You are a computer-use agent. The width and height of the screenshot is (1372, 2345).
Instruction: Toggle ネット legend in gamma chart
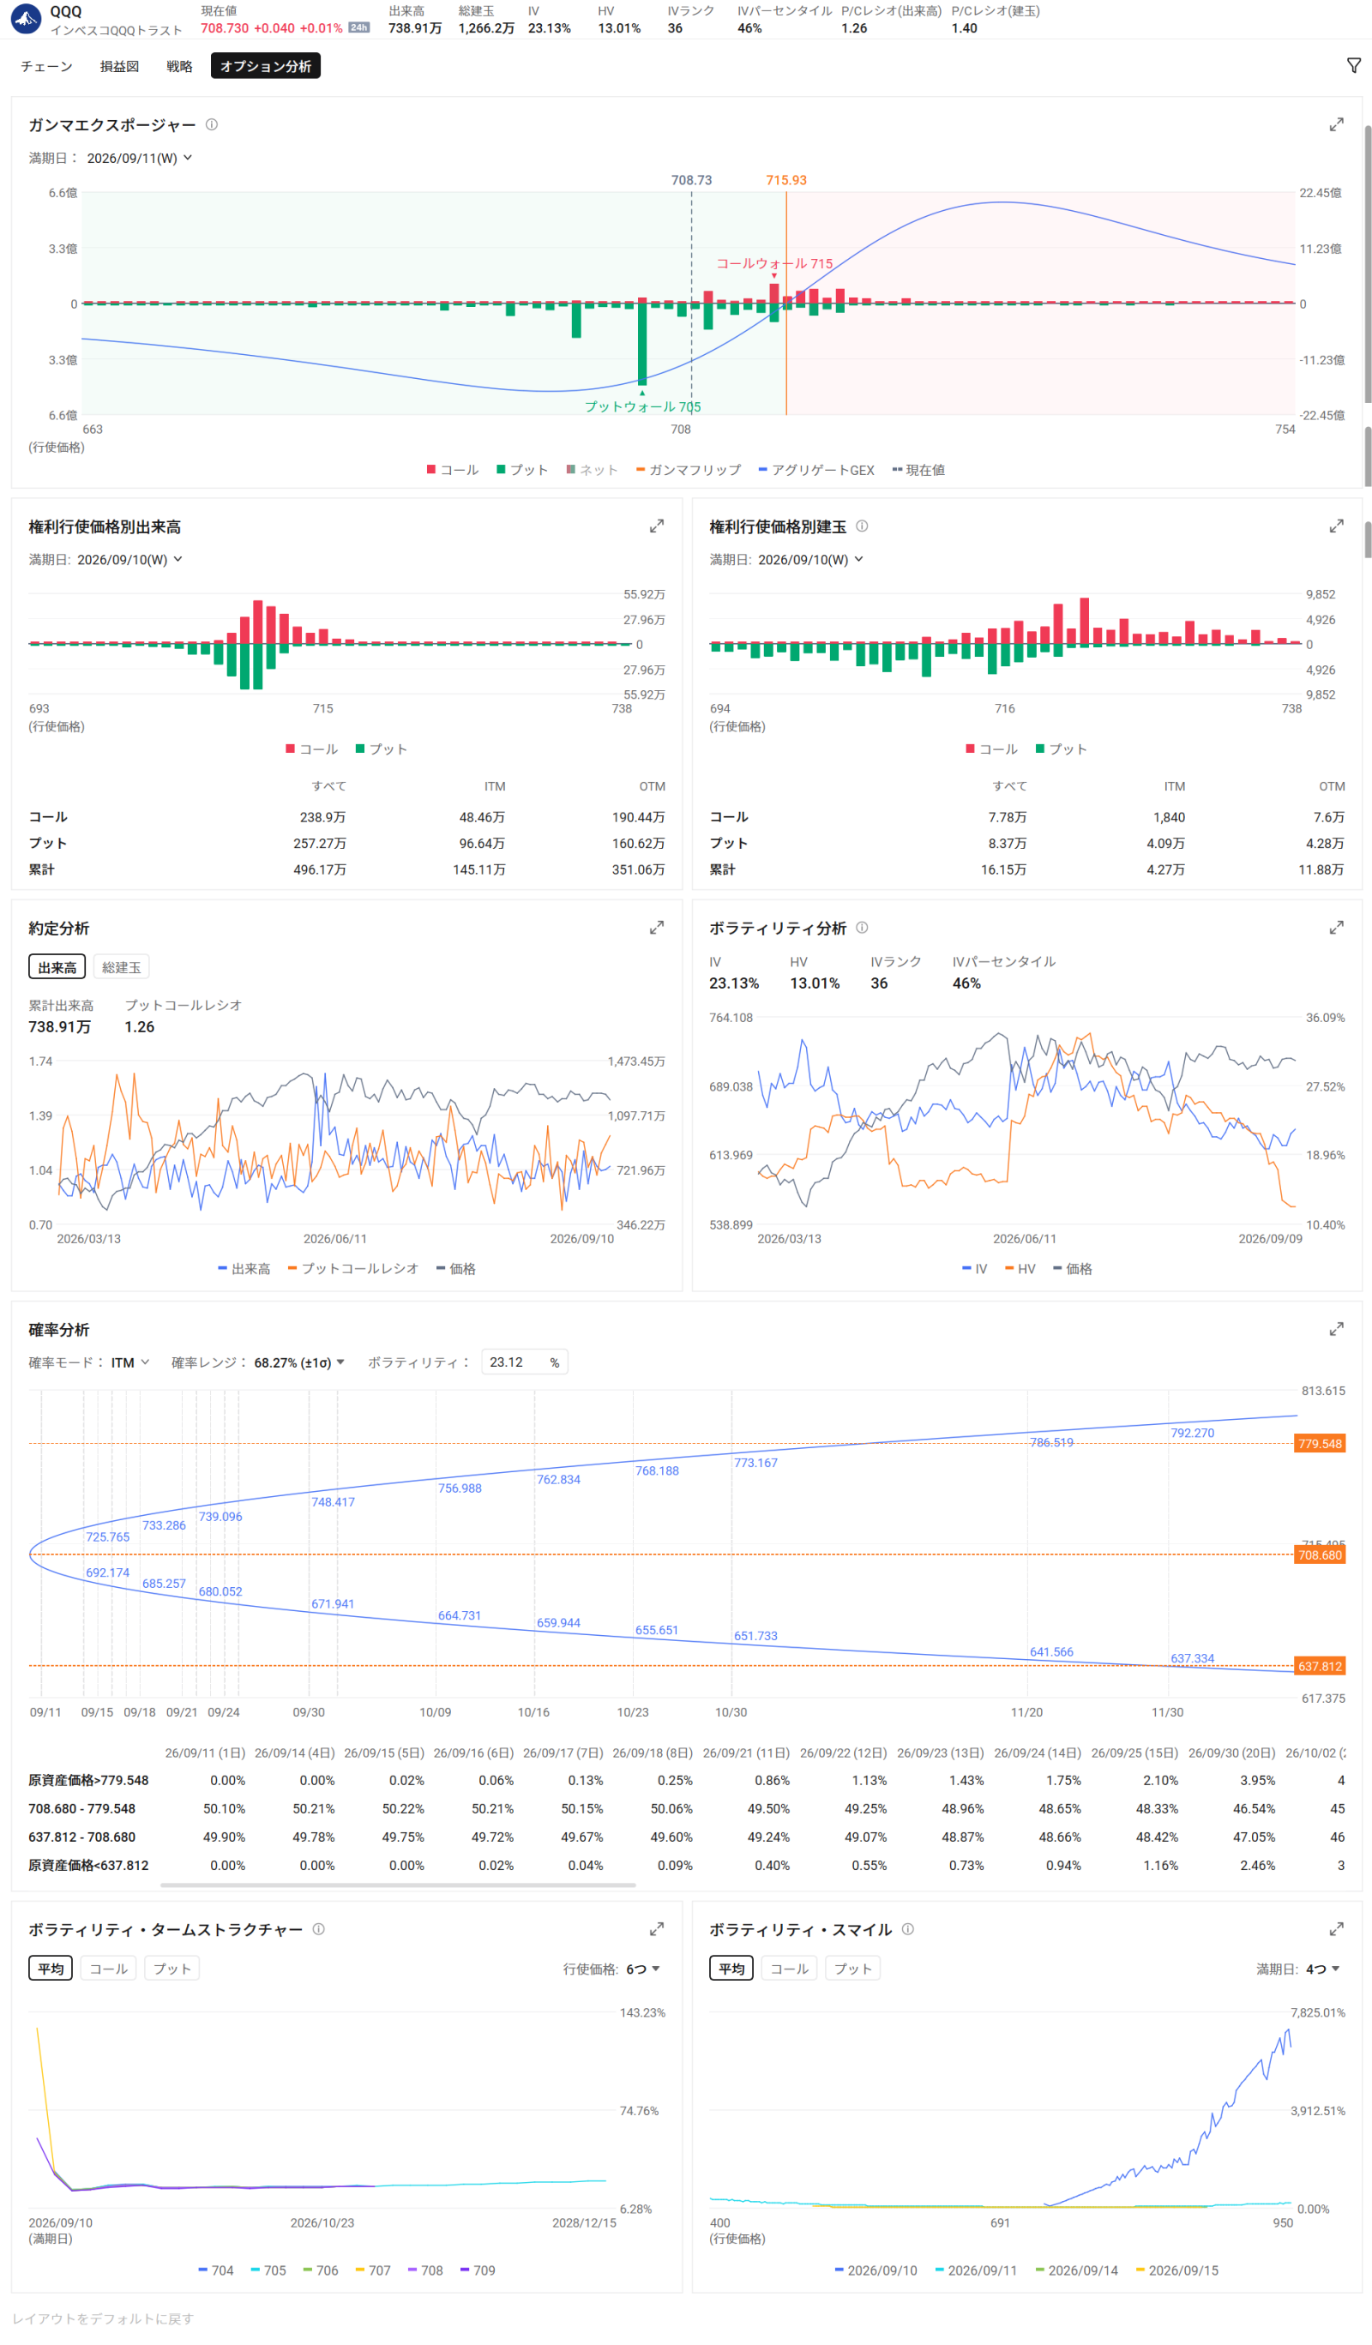[591, 470]
